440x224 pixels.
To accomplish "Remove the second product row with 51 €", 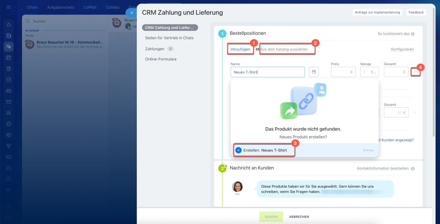I will (x=415, y=113).
